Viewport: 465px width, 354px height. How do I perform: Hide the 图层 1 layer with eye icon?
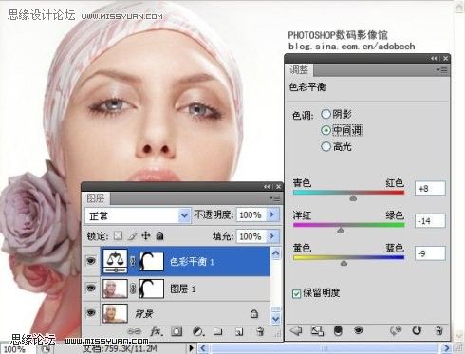(x=91, y=288)
